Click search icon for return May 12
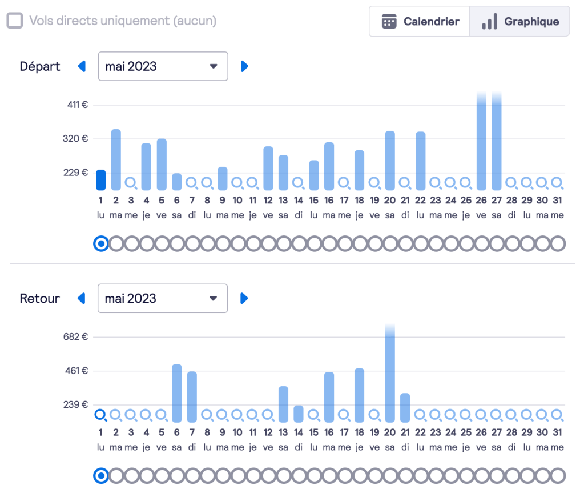584x497 pixels. (x=268, y=415)
